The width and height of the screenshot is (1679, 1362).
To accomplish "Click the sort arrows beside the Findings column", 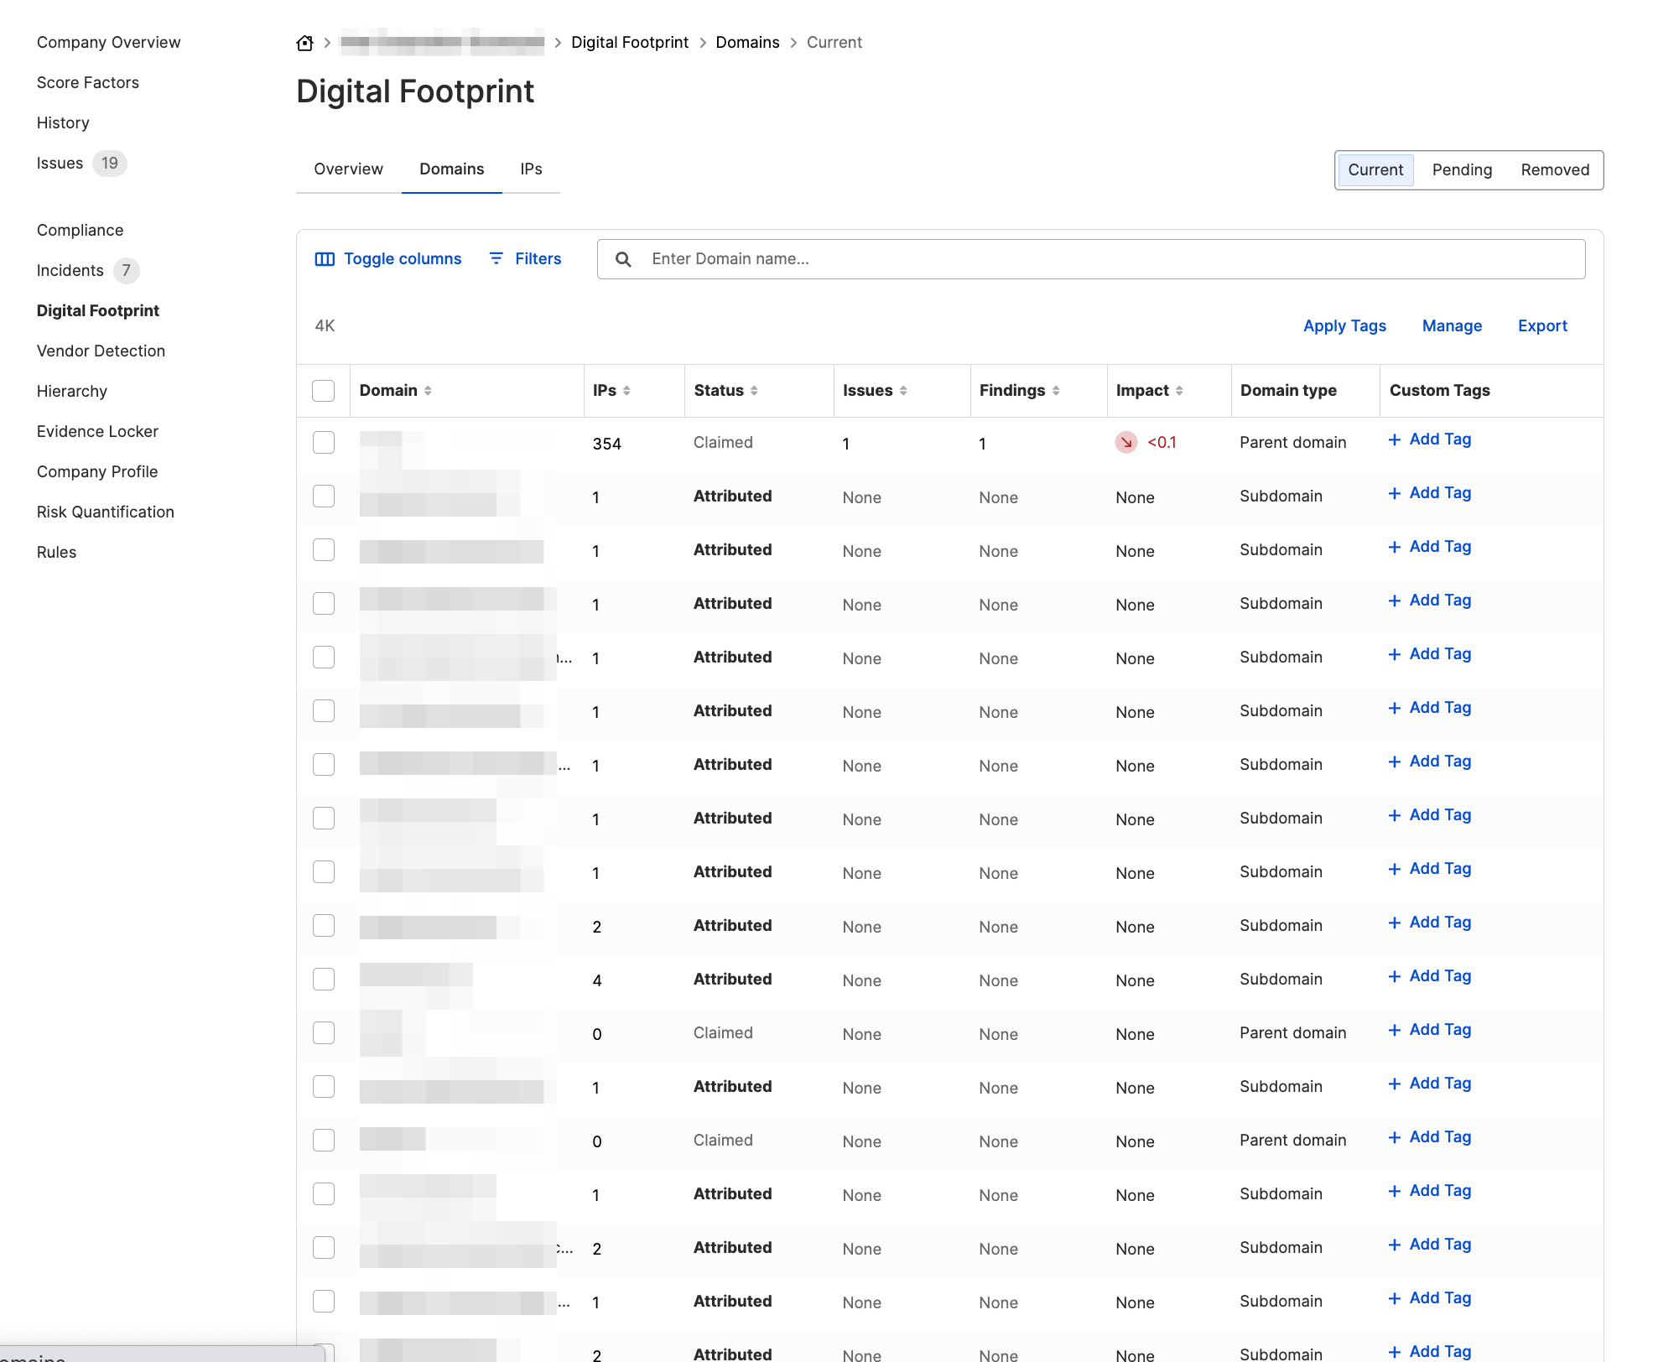I will point(1056,390).
